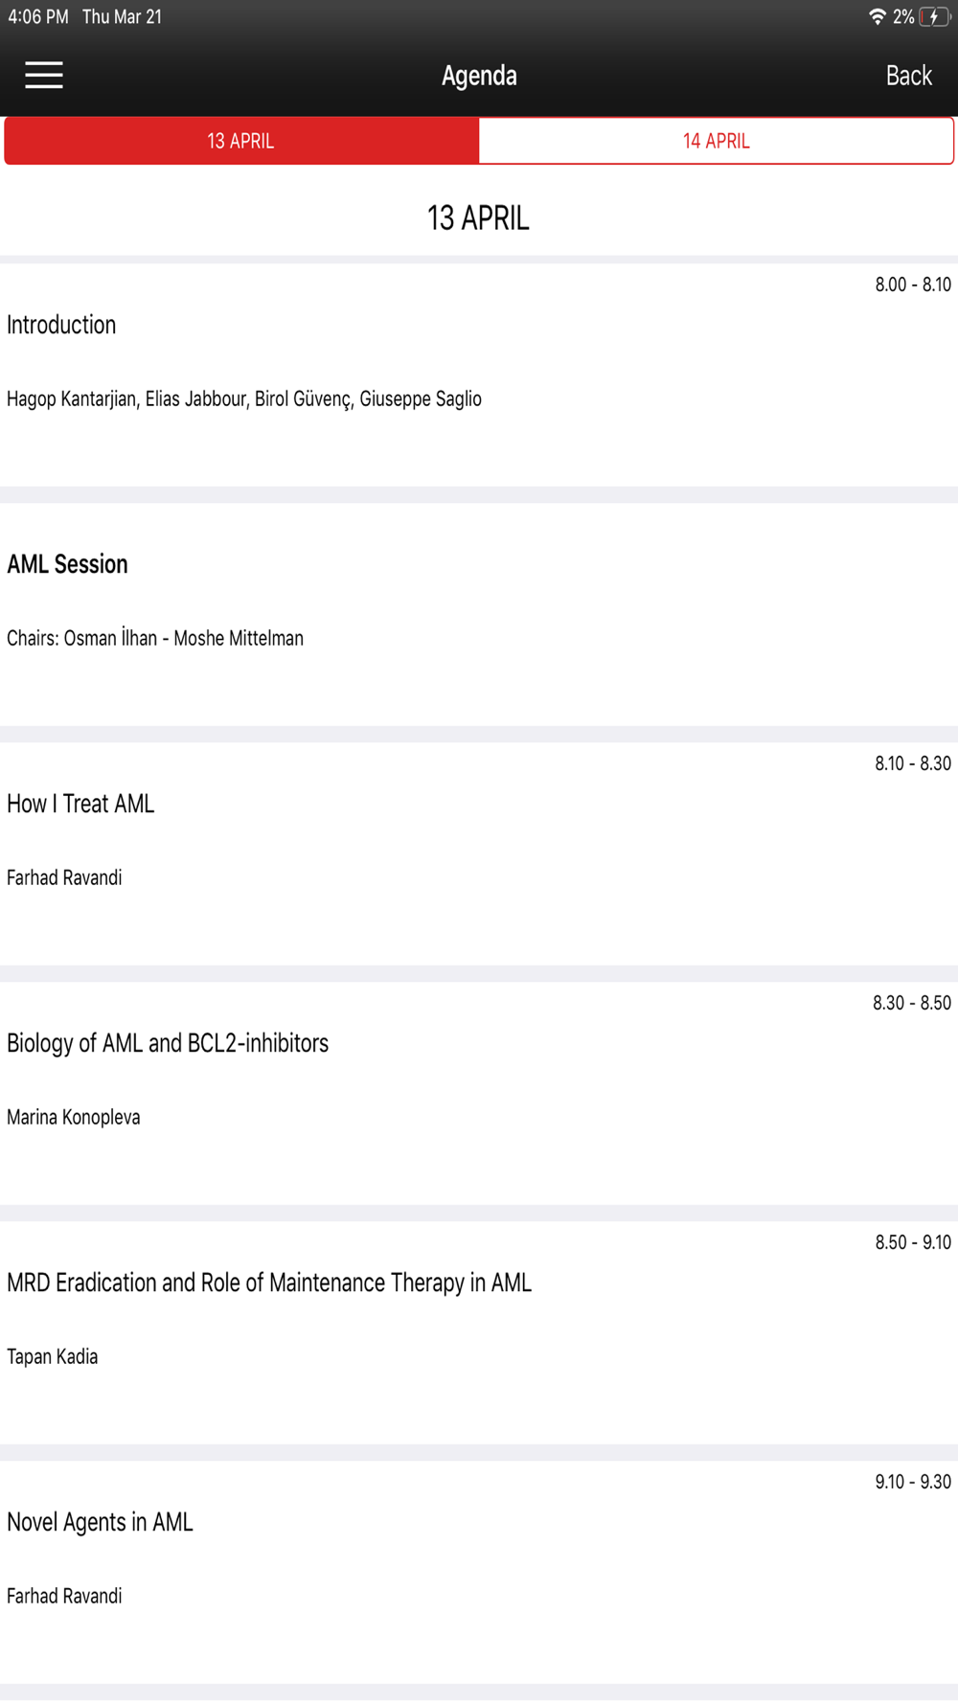Image resolution: width=958 pixels, height=1703 pixels.
Task: Open MRD Eradication and Maintenance Therapy talk
Action: pyautogui.click(x=269, y=1283)
